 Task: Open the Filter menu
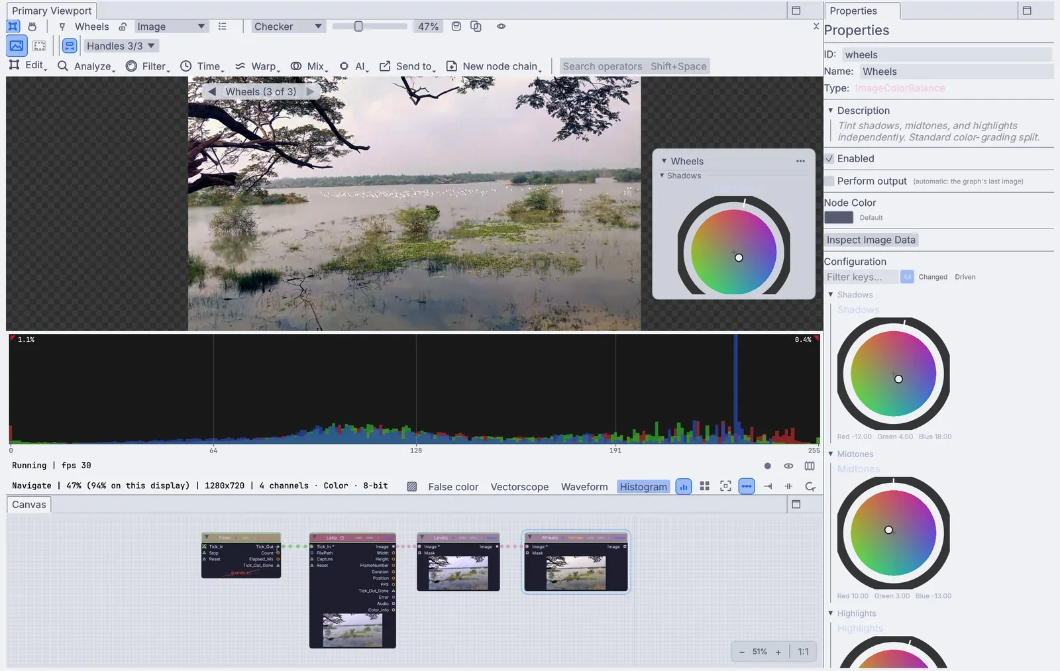click(148, 66)
